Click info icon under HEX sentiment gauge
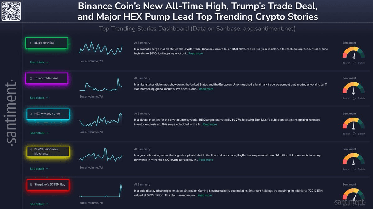Viewport: 373px width, 209px height. [x=354, y=134]
